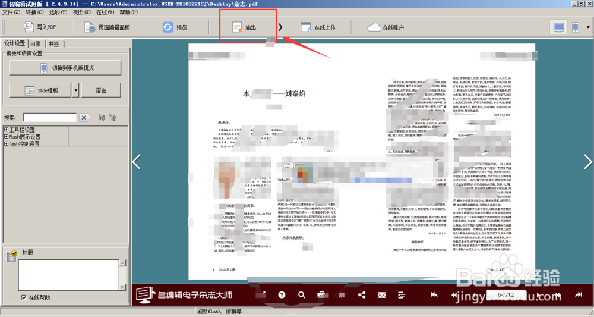Image resolution: width=594 pixels, height=317 pixels.
Task: Click the email envelope icon
Action: 382,294
